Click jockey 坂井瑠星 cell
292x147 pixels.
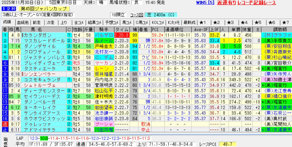(104, 74)
